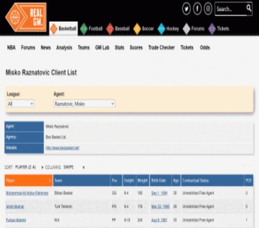Click the search magnifier icon
This screenshot has height=228, width=259.
click(249, 8)
